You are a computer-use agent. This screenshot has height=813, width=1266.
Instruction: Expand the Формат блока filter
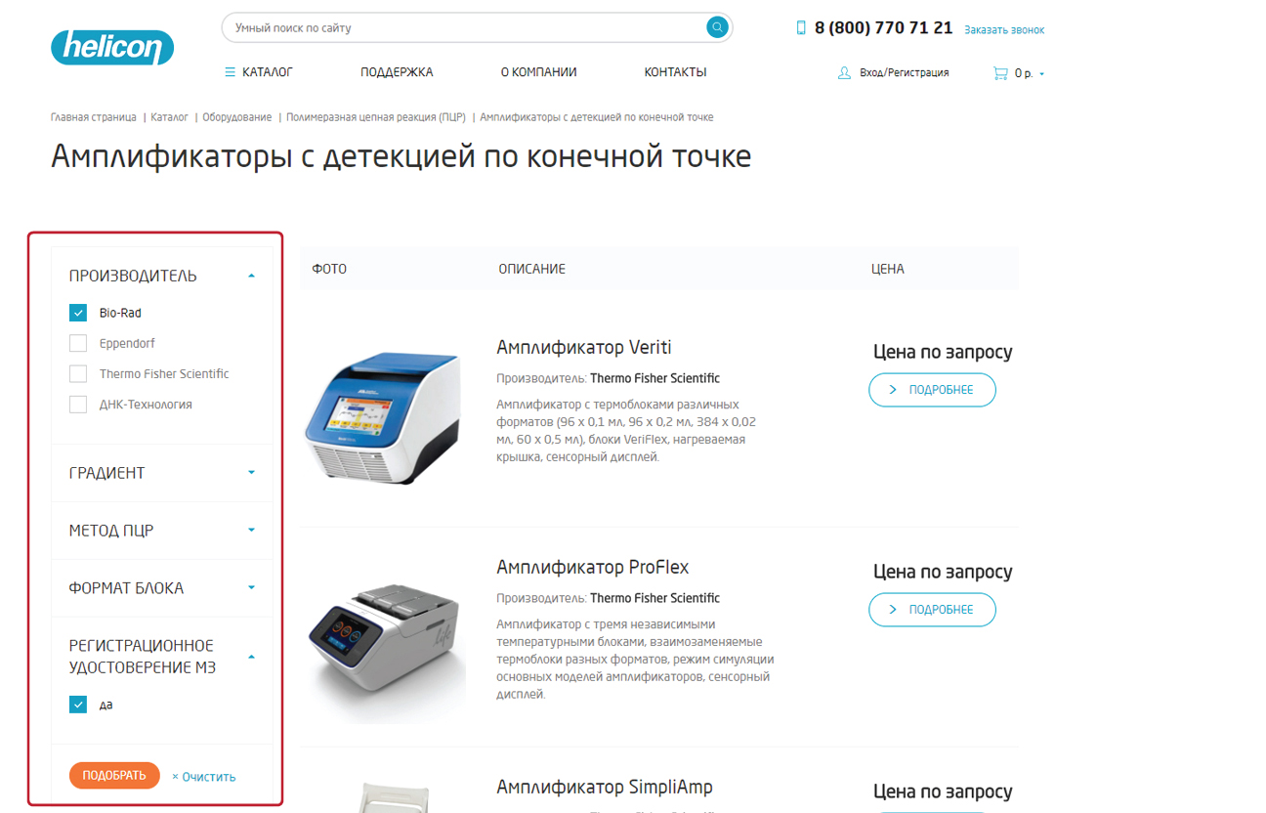(251, 588)
